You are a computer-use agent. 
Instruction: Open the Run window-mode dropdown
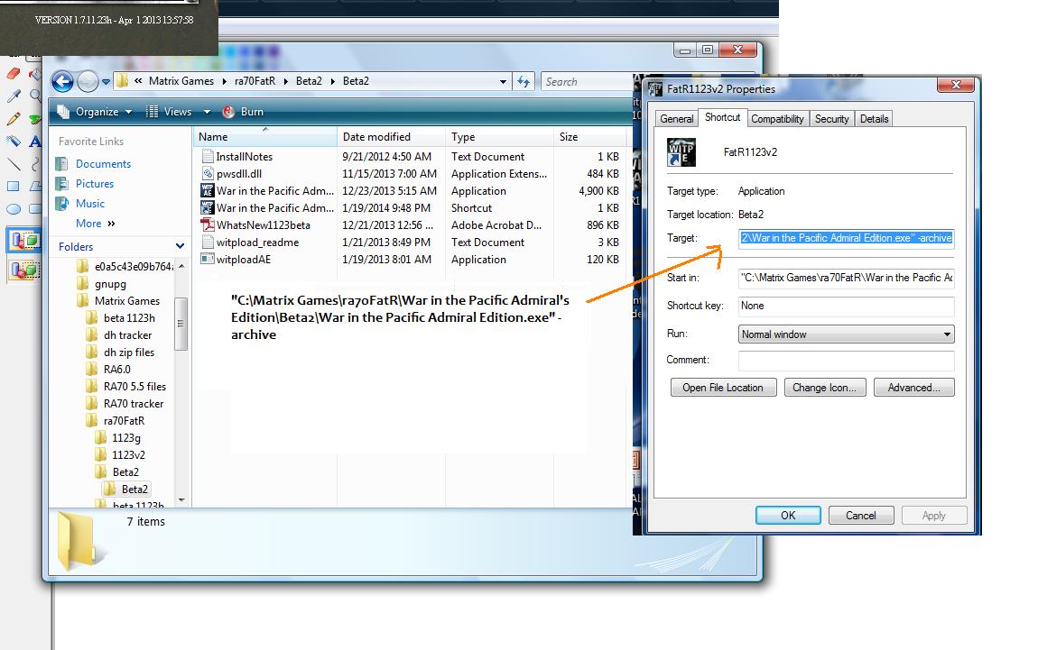846,334
